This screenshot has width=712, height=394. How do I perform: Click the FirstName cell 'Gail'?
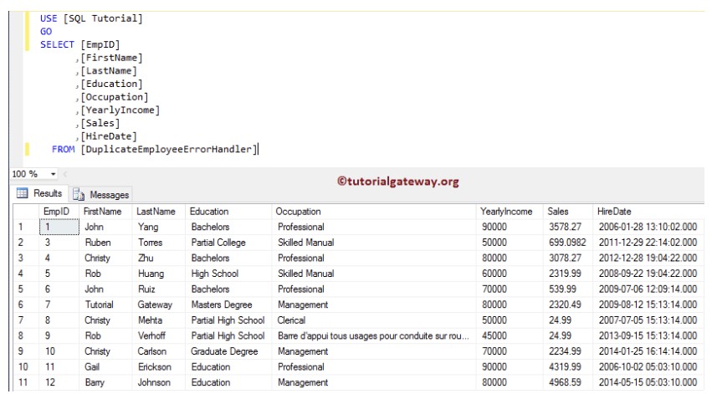(105, 366)
